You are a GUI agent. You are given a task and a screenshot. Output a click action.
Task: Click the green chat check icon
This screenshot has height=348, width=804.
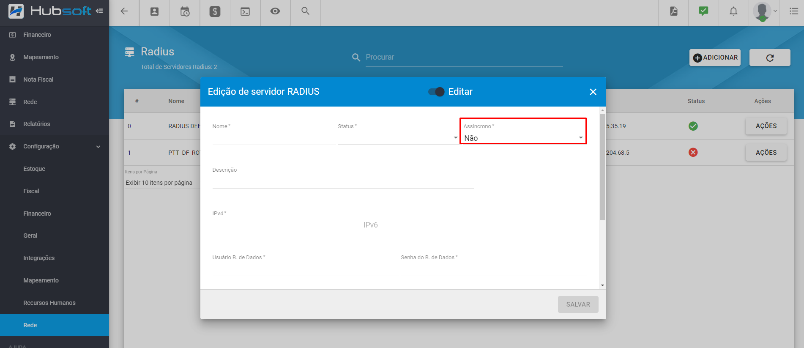click(x=703, y=11)
